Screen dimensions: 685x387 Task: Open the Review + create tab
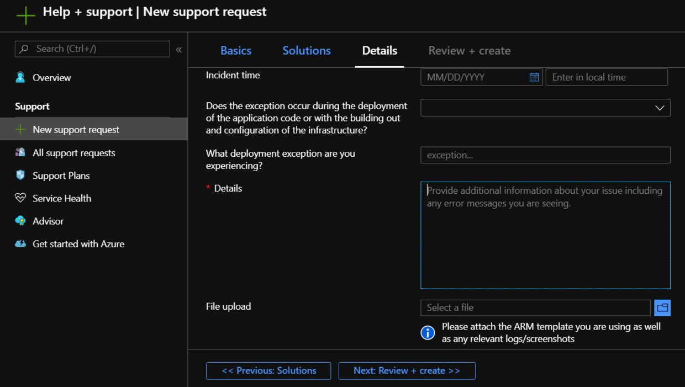pyautogui.click(x=469, y=50)
